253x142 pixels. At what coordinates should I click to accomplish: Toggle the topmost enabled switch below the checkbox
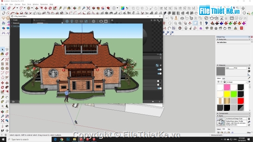tap(159, 69)
